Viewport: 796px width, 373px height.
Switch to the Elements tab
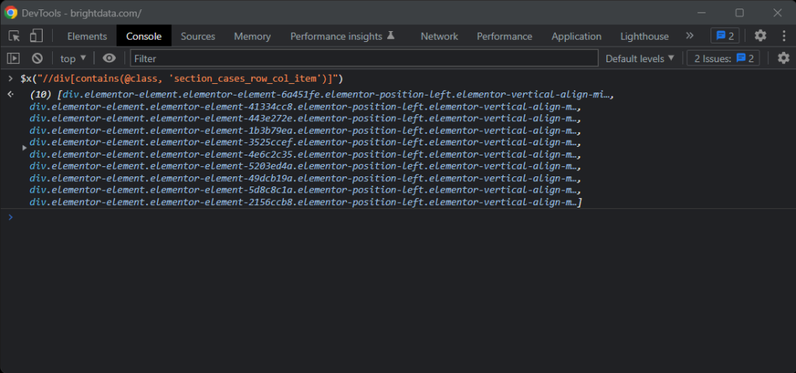click(87, 37)
